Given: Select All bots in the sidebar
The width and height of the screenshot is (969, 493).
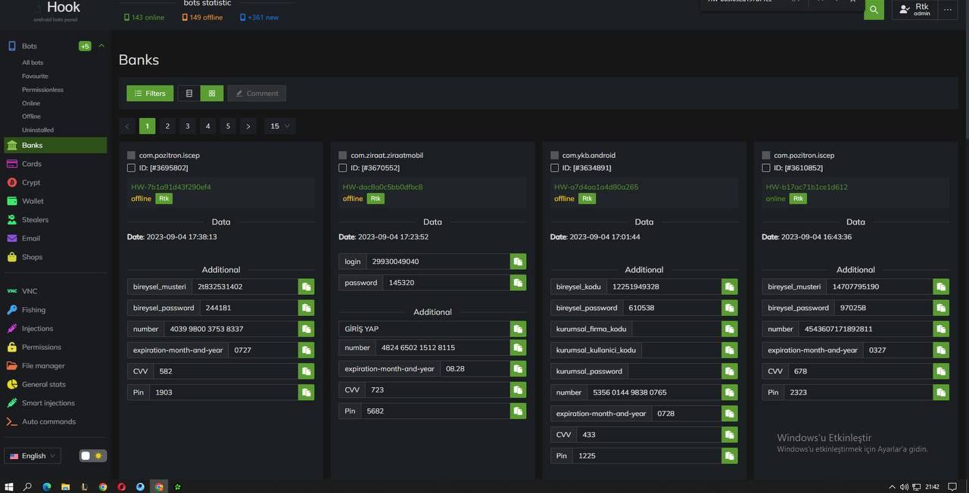Looking at the screenshot, I should [x=33, y=63].
